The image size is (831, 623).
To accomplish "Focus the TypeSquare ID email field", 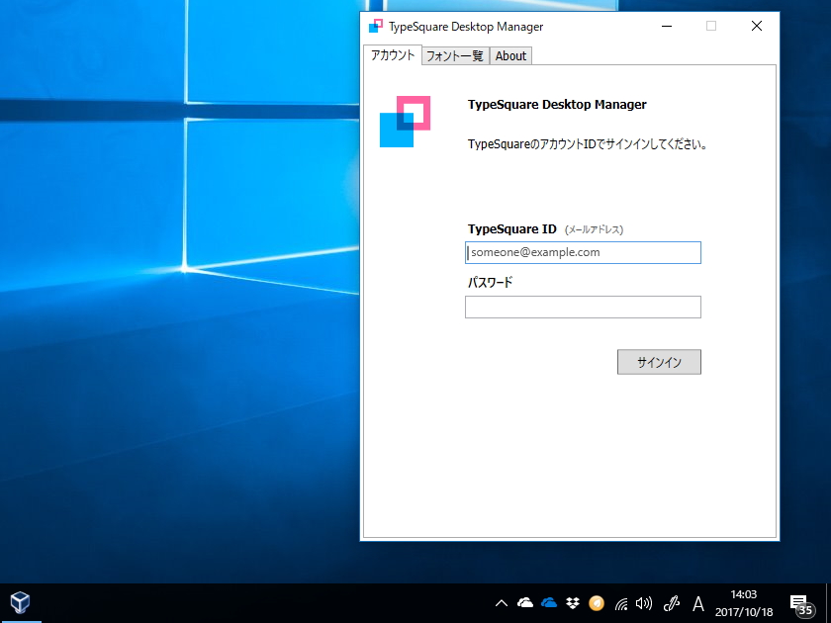I will pyautogui.click(x=583, y=253).
